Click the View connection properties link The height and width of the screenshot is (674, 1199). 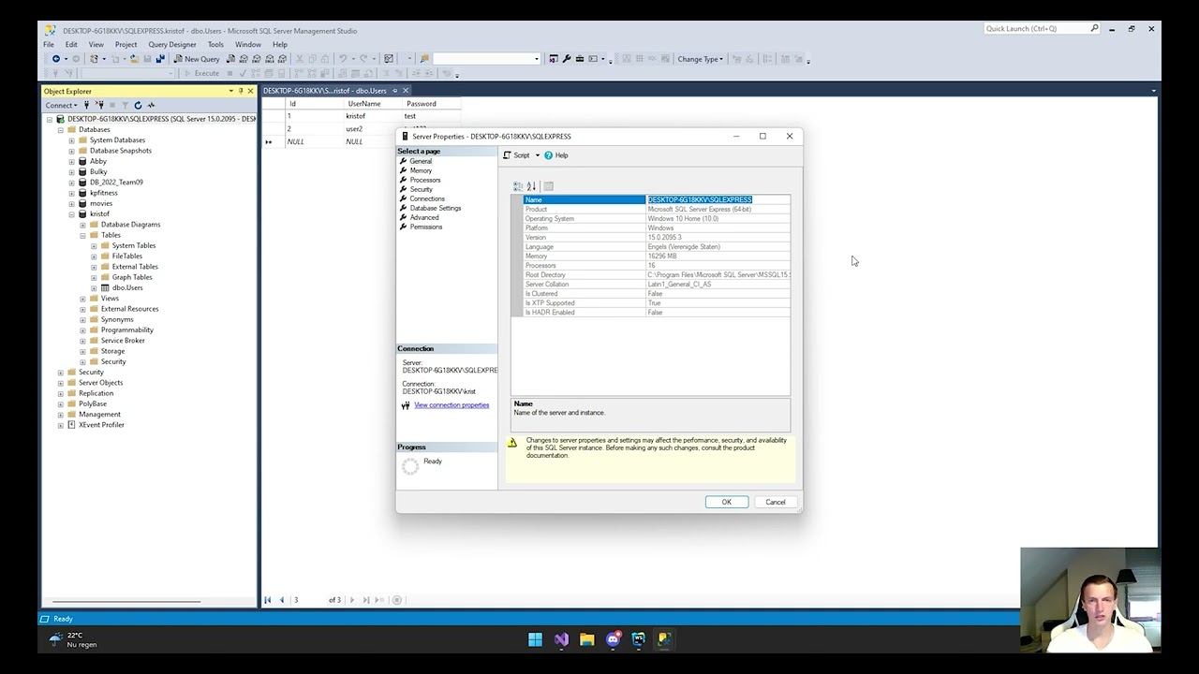coord(451,405)
